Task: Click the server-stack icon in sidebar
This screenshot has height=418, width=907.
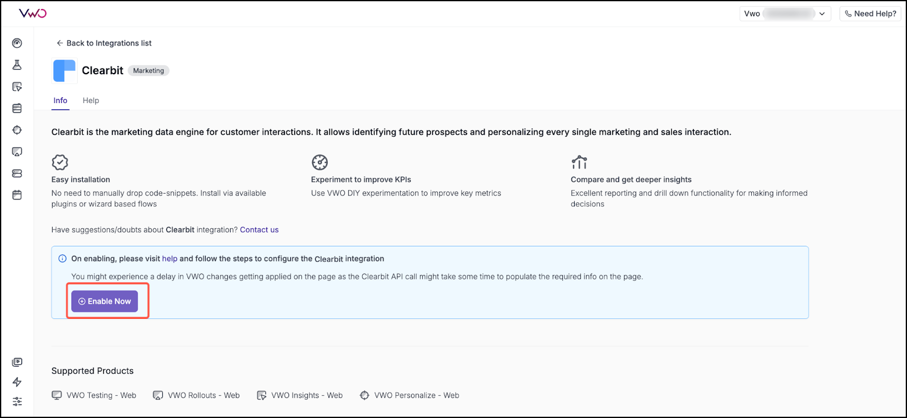Action: (x=17, y=173)
